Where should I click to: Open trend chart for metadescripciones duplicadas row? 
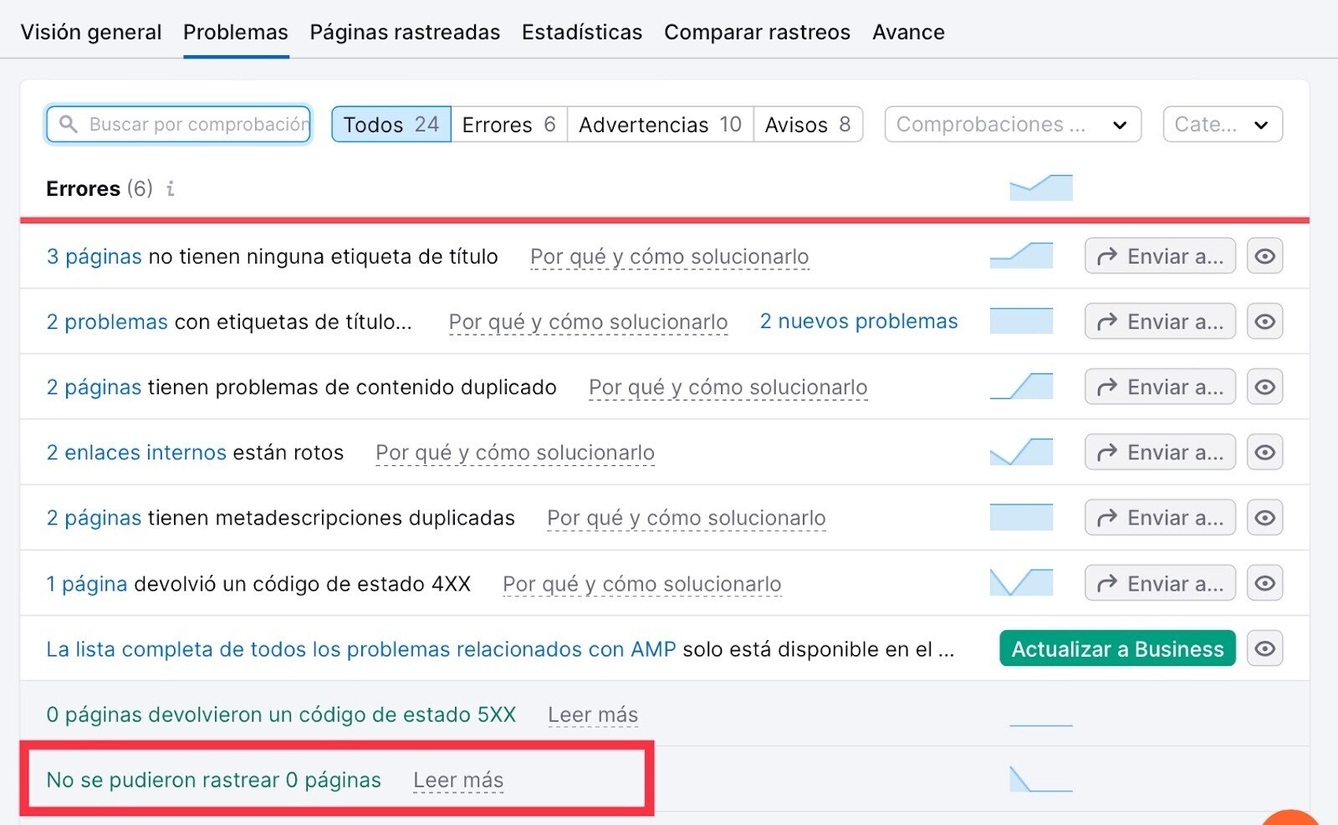[1021, 517]
